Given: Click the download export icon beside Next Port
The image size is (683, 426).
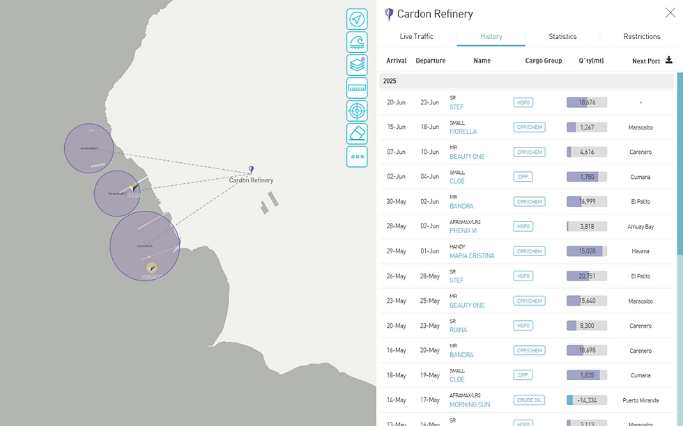Looking at the screenshot, I should coord(669,60).
